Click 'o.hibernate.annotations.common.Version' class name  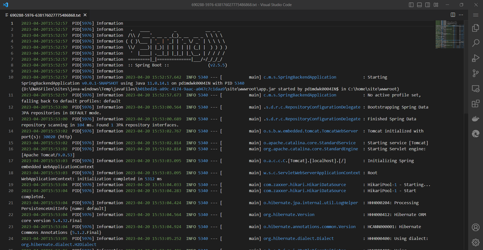point(309,227)
